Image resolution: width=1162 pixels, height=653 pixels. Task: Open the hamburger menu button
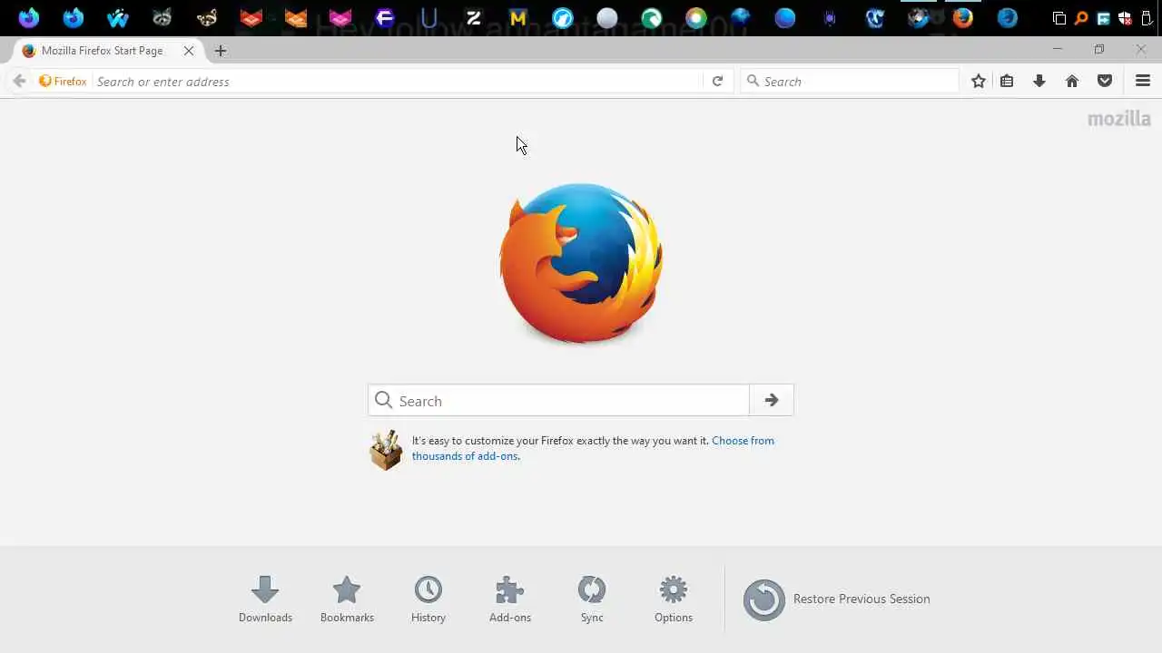click(1143, 81)
